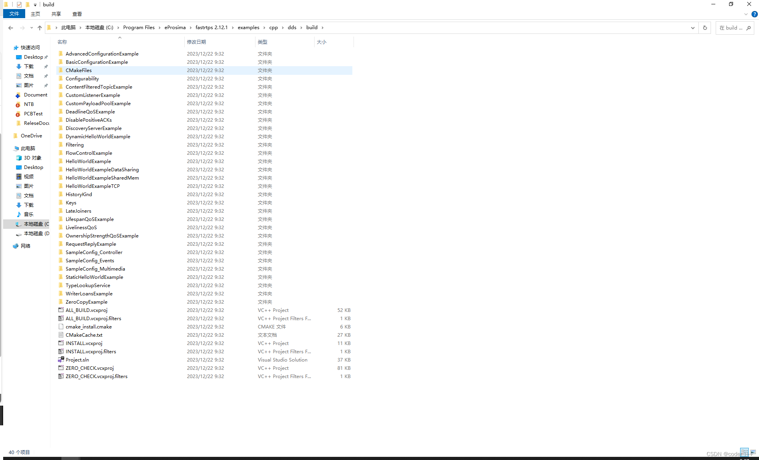Sort by Name (名称) column header

(62, 42)
